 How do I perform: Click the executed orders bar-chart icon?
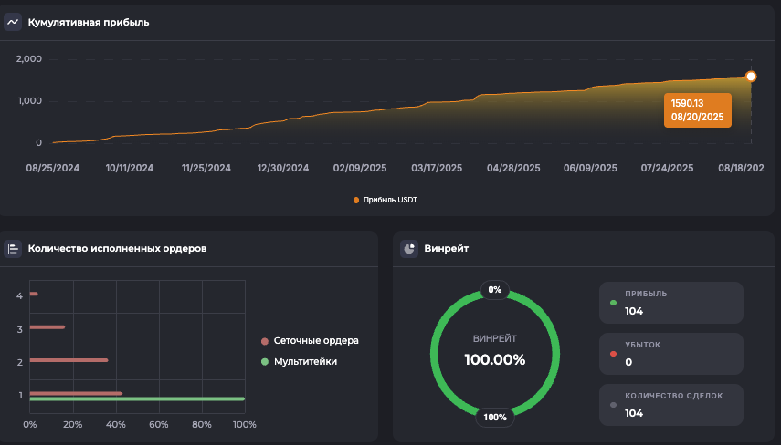click(x=13, y=248)
